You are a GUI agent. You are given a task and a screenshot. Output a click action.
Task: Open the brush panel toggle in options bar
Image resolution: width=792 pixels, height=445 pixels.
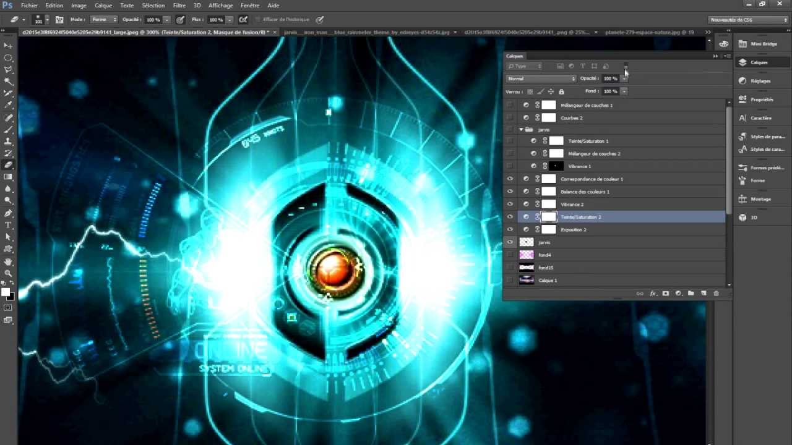(59, 20)
